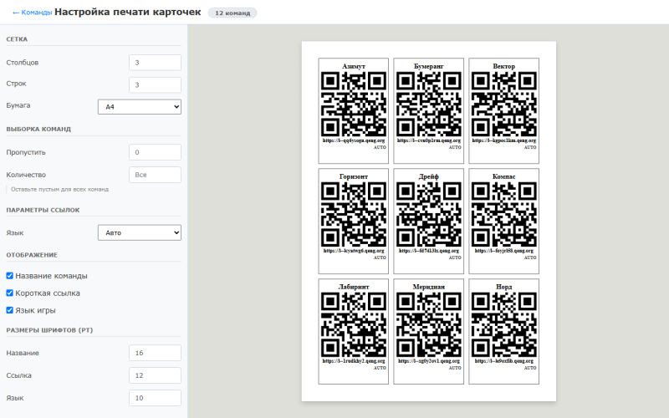Viewport: 669px width, 418px height.
Task: Toggle the Название команды checkbox
Action: pyautogui.click(x=10, y=276)
